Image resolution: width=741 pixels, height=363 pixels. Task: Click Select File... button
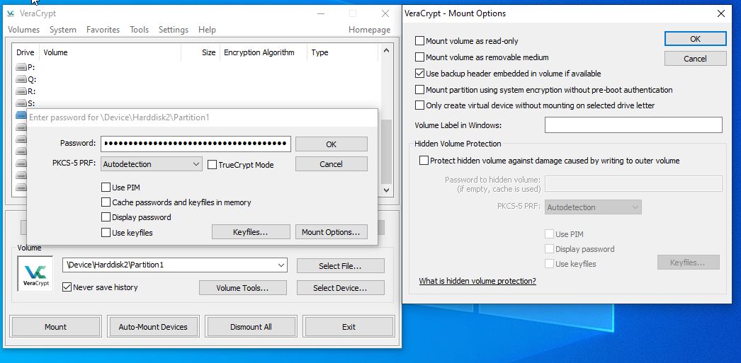[x=340, y=266]
